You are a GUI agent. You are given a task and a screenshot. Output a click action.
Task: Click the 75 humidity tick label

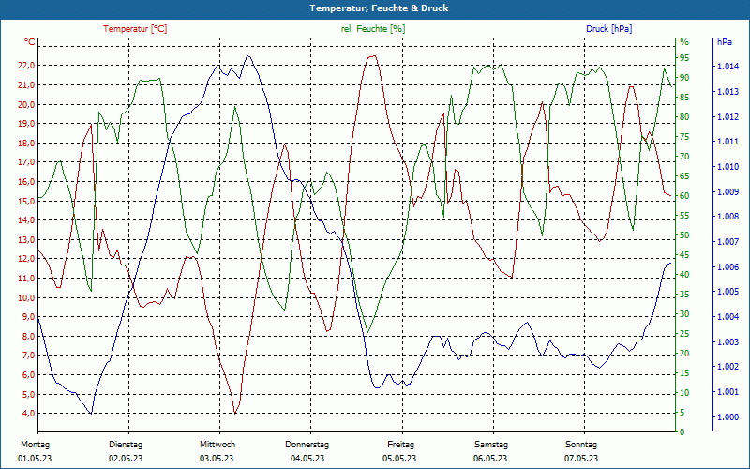tap(684, 137)
